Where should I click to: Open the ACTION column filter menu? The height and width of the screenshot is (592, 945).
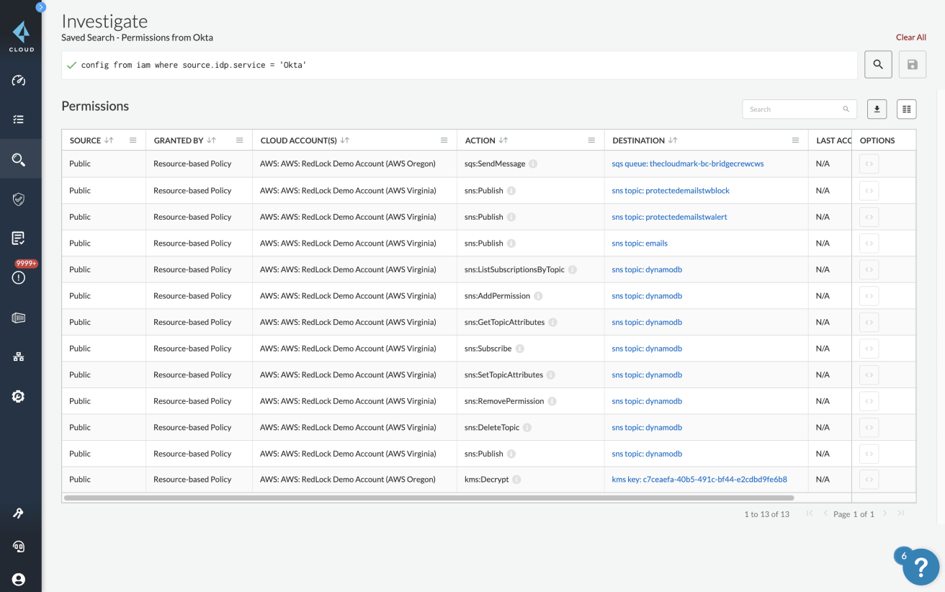591,140
